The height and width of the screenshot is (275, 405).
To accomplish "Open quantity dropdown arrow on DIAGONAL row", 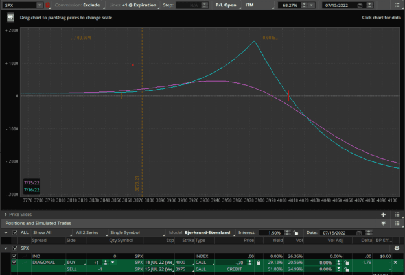I will click(x=113, y=262).
